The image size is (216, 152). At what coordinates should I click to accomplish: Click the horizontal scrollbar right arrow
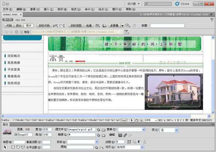click(x=209, y=116)
